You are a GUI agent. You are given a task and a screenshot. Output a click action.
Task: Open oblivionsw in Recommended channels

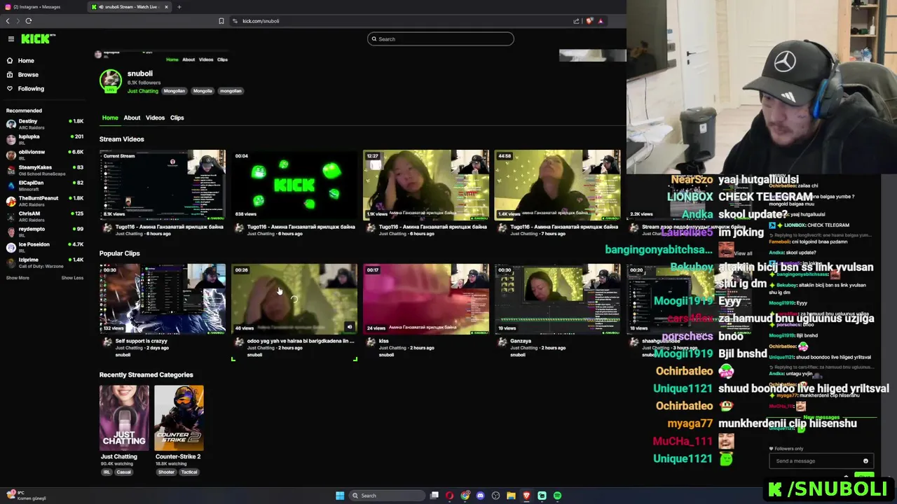(x=45, y=155)
